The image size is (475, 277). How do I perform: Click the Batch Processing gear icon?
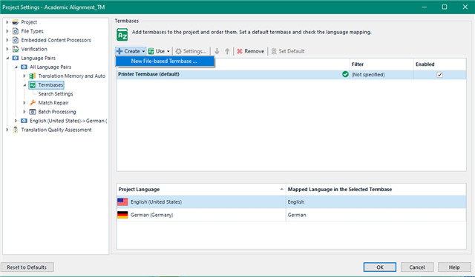tap(33, 112)
